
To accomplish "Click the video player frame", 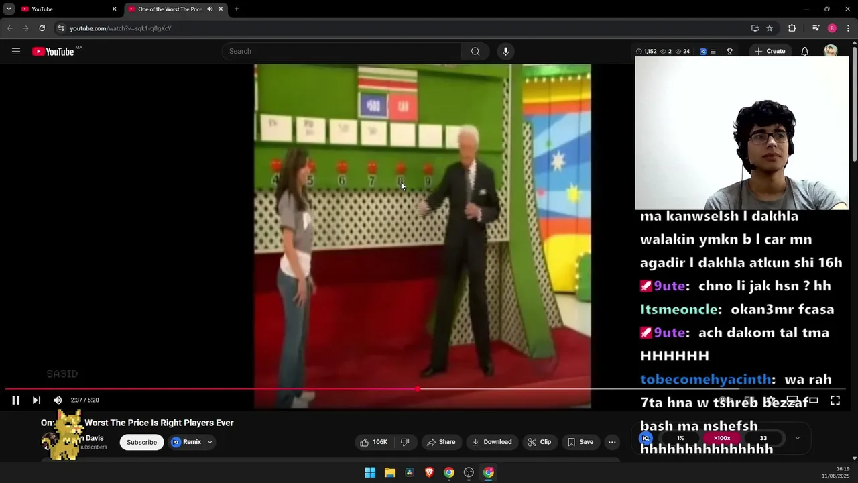I will [x=422, y=235].
